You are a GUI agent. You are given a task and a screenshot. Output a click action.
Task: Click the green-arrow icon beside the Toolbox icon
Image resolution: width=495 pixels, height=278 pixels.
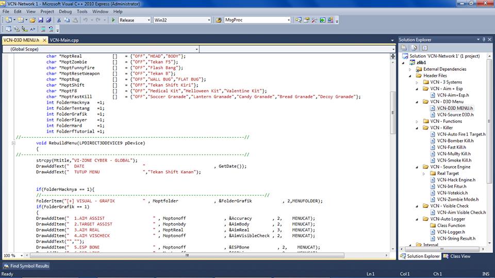pyautogui.click(x=322, y=20)
